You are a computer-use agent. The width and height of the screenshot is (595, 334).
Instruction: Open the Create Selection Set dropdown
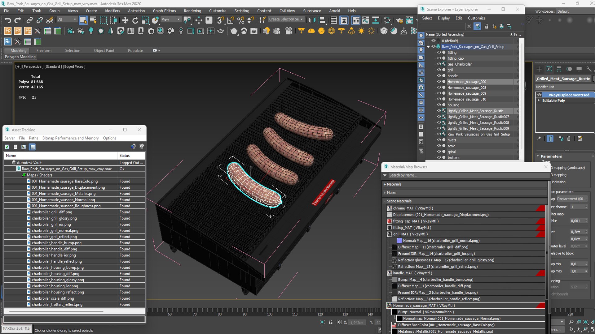(x=286, y=19)
